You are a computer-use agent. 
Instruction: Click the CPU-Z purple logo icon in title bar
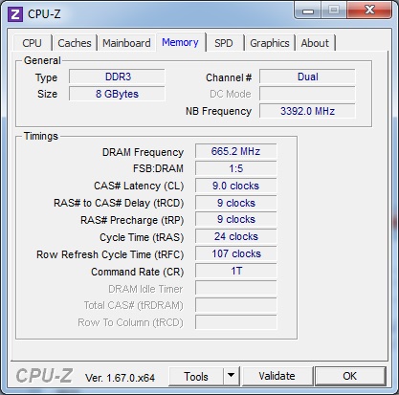pyautogui.click(x=15, y=14)
